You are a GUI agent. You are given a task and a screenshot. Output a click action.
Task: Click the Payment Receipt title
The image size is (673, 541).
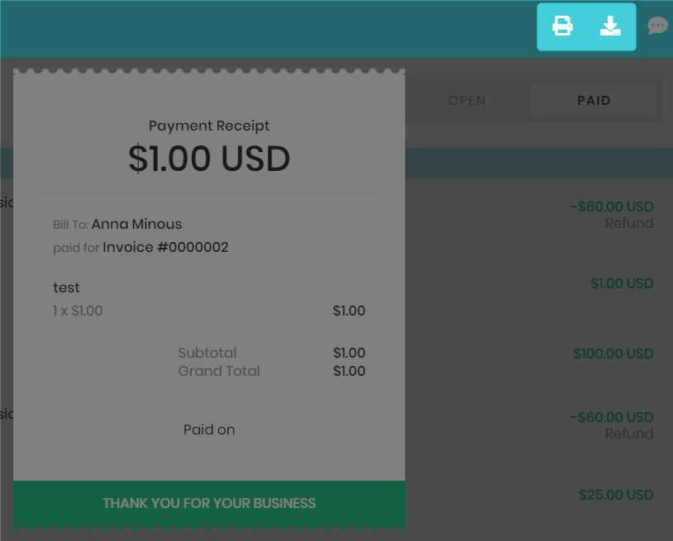click(x=209, y=126)
